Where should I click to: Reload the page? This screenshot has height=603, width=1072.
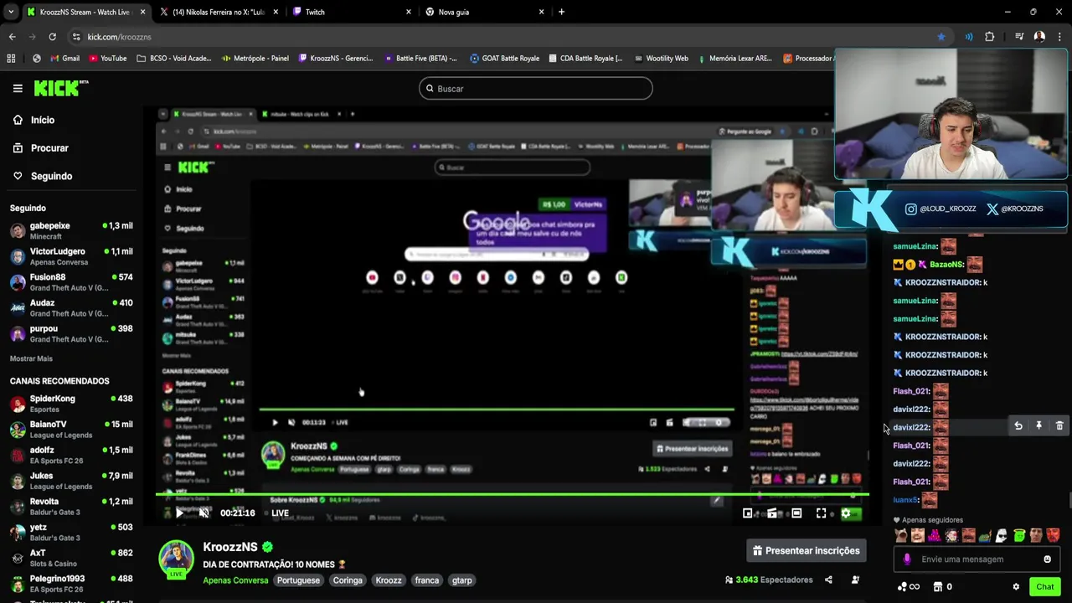click(x=53, y=37)
